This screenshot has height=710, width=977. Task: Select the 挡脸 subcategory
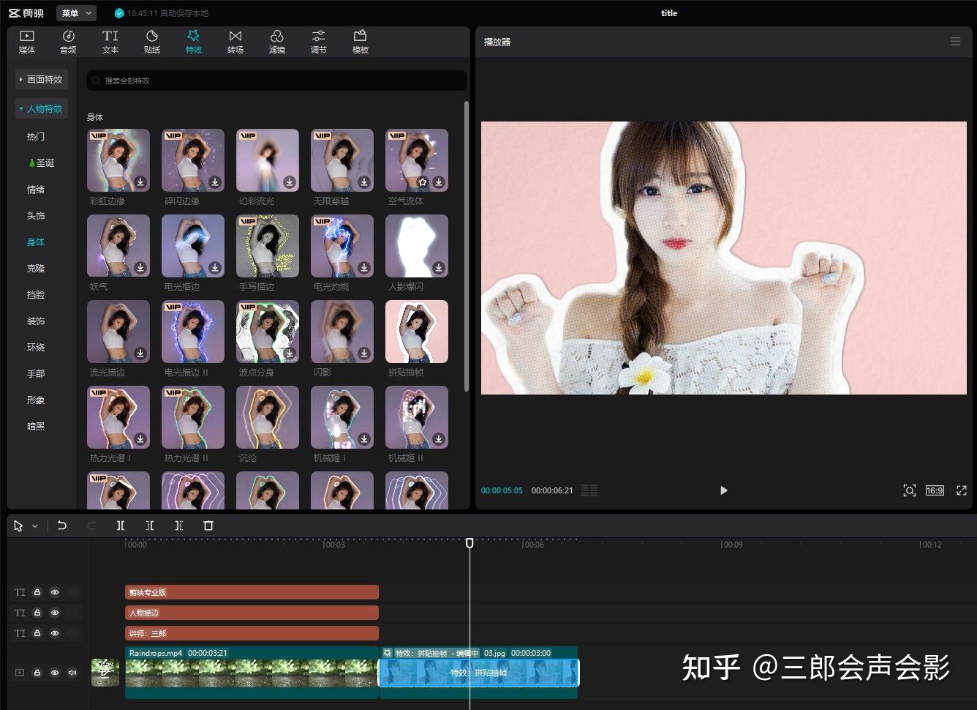36,294
